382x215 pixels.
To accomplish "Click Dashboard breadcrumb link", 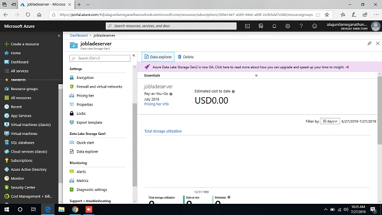I will (78, 35).
